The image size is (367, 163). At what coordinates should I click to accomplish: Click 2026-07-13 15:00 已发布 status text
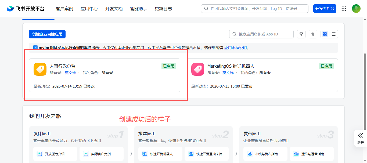[231, 86]
